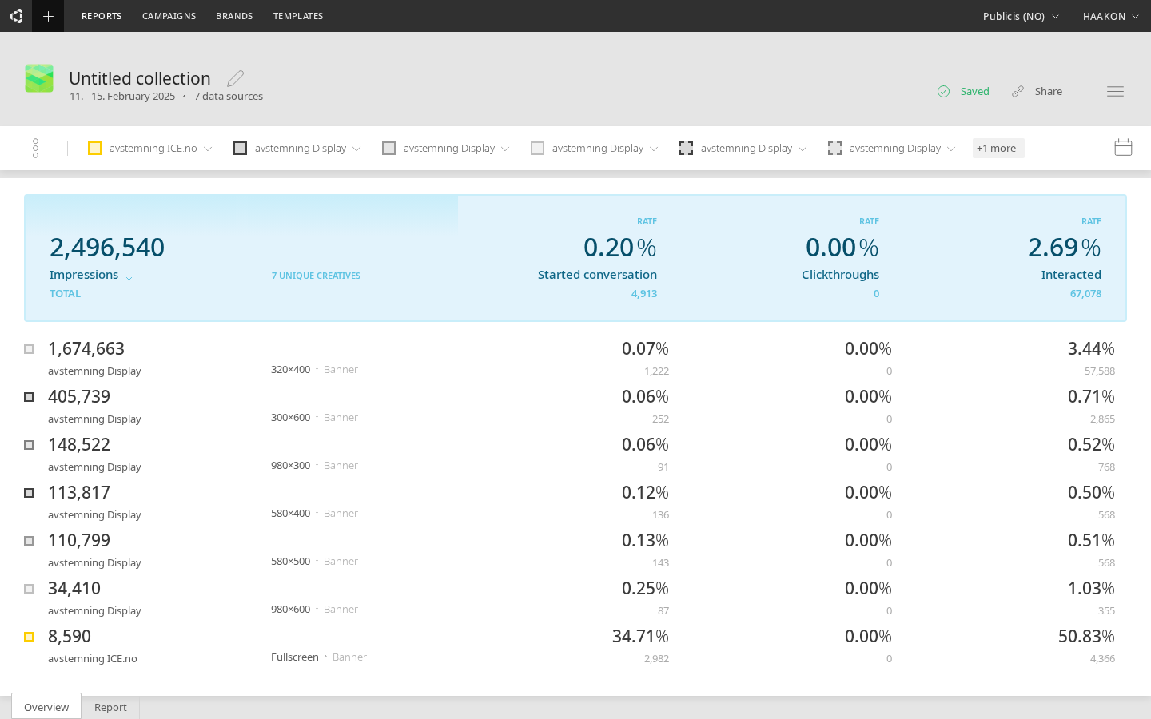Click the Share link icon
Image resolution: width=1151 pixels, height=719 pixels.
[1017, 91]
